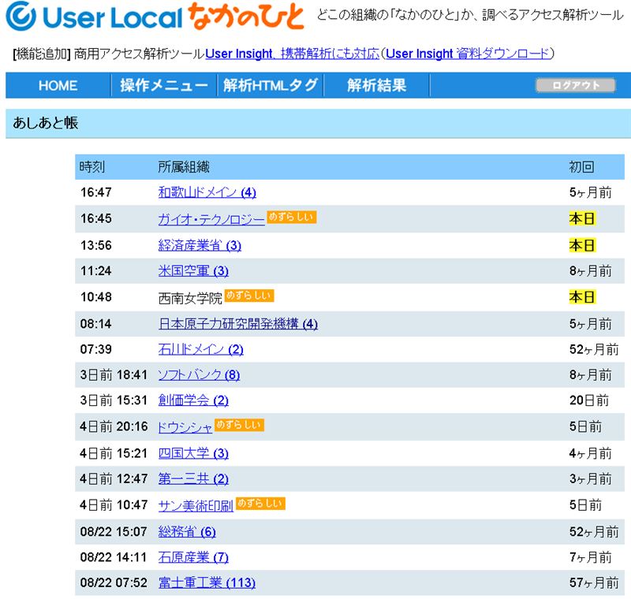Click the 3日前 18:41 time cell
Screen dimensions: 631x599
(114, 375)
